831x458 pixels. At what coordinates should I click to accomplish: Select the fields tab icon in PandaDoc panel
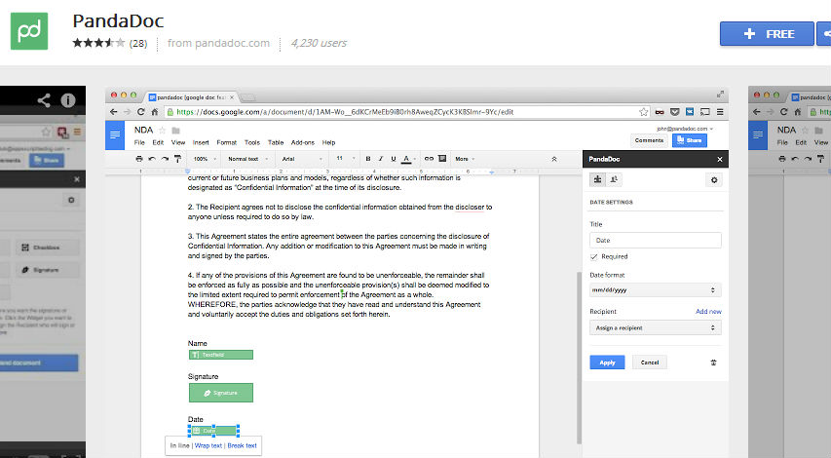(597, 179)
